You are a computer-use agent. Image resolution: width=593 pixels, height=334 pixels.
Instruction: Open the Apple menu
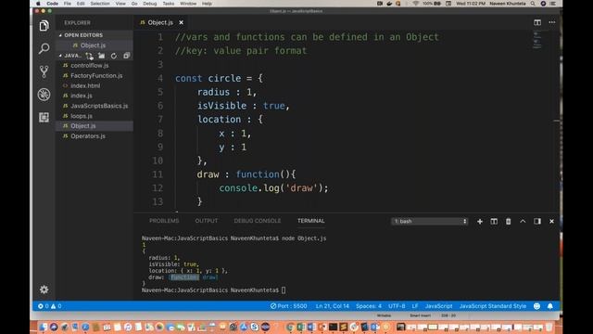click(38, 4)
